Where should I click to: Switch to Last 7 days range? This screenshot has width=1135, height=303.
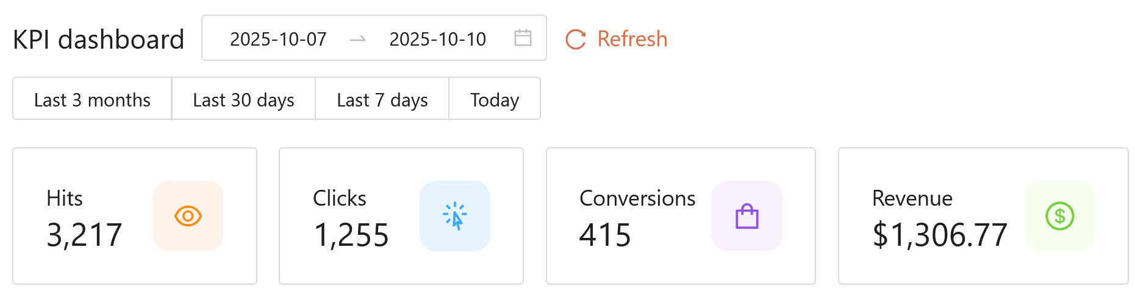tap(382, 99)
